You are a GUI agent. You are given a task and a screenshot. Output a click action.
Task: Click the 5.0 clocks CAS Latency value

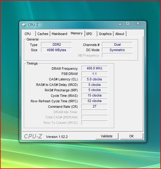coord(95,79)
